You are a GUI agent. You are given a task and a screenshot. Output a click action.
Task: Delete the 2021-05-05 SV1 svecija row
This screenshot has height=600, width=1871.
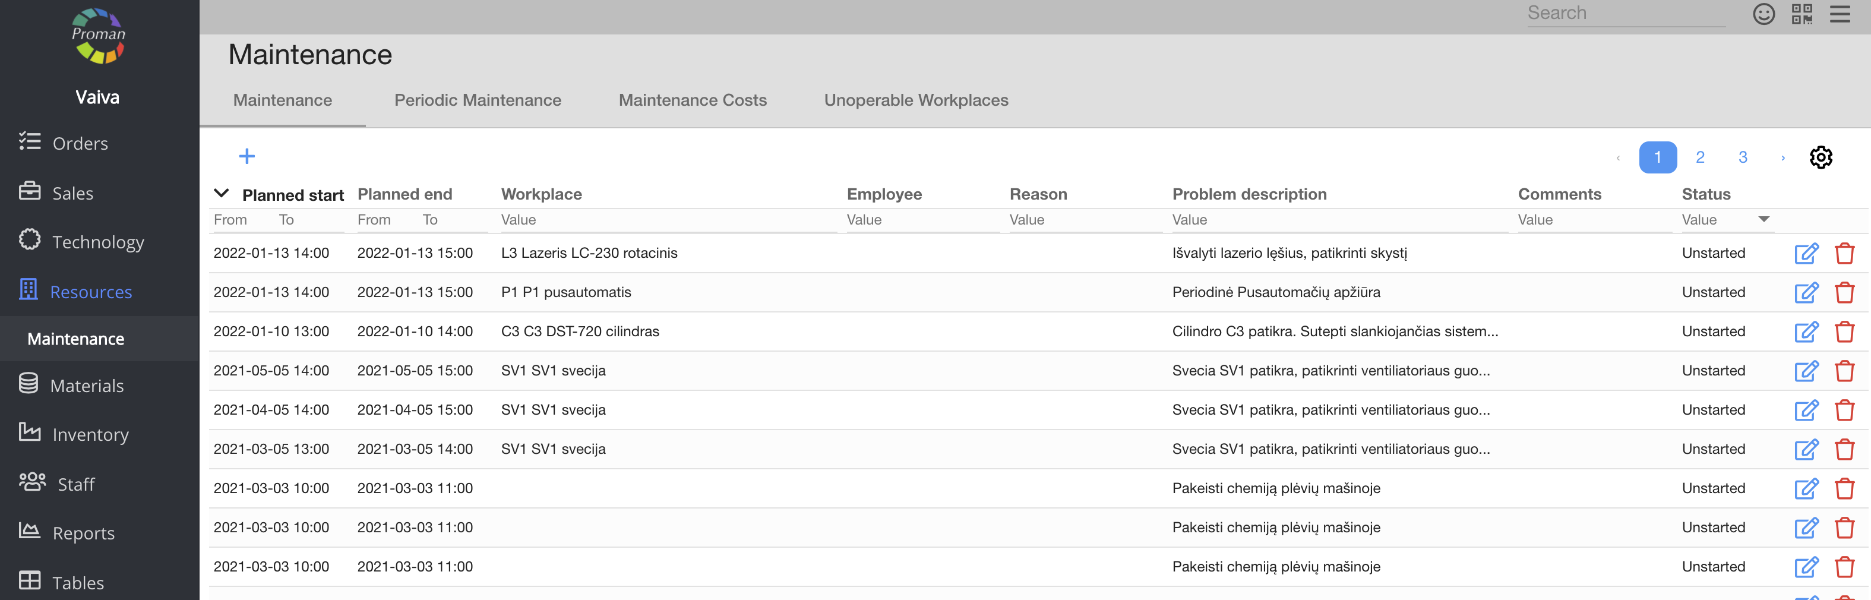point(1844,371)
